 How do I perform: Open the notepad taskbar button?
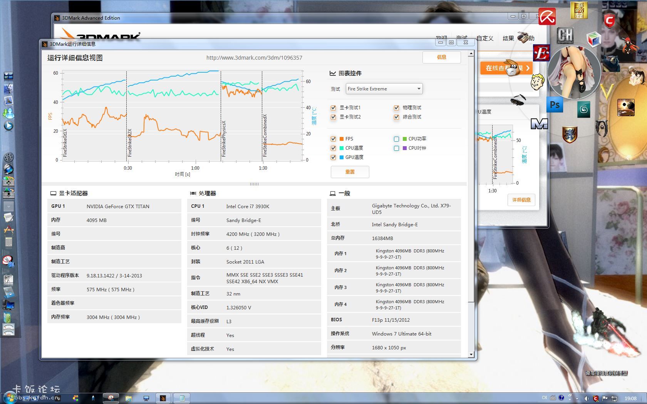(182, 398)
